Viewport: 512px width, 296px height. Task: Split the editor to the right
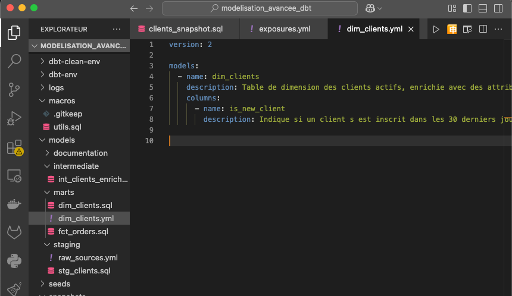(483, 29)
